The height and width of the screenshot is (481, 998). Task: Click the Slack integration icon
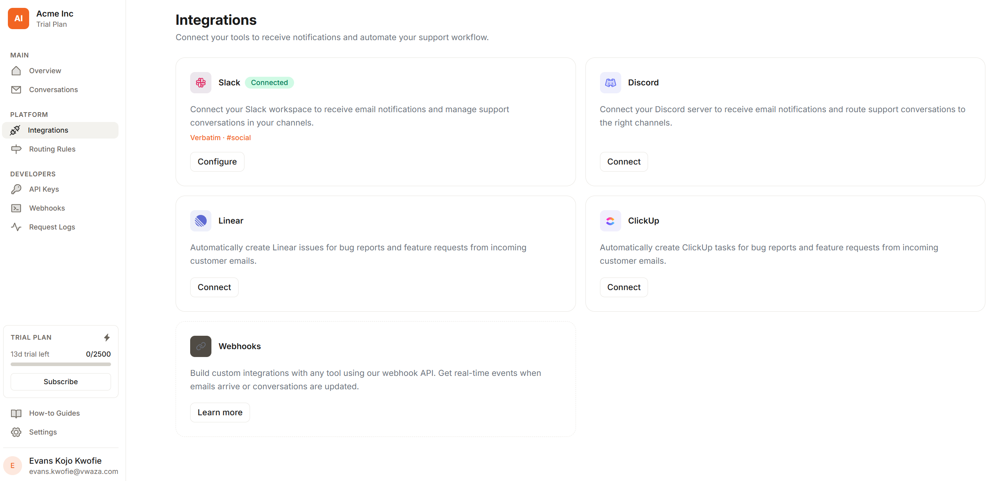coord(200,83)
